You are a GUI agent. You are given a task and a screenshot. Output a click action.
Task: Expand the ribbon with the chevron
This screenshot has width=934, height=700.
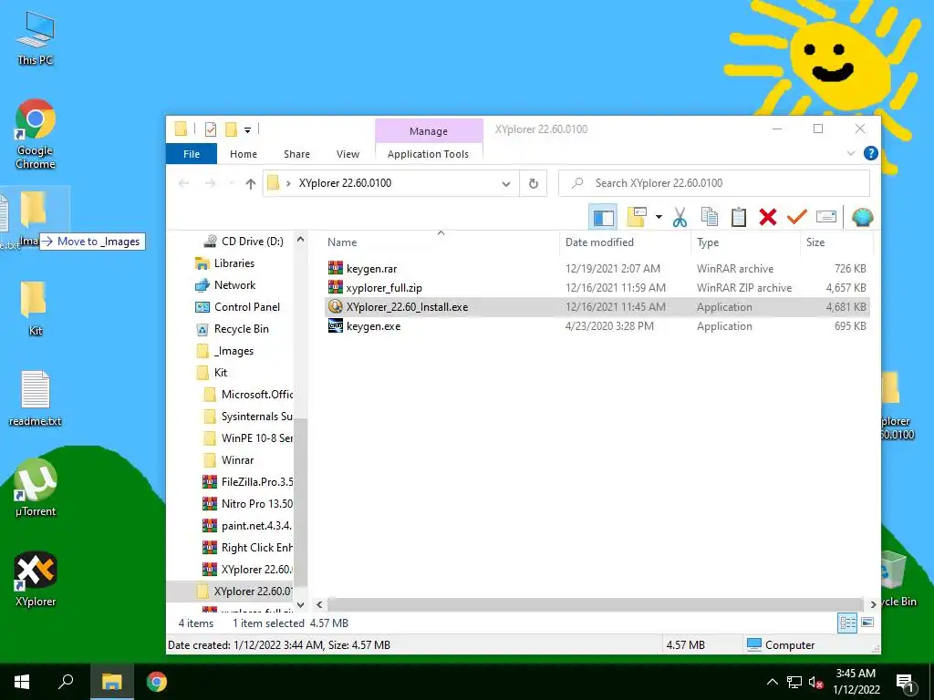coord(851,153)
